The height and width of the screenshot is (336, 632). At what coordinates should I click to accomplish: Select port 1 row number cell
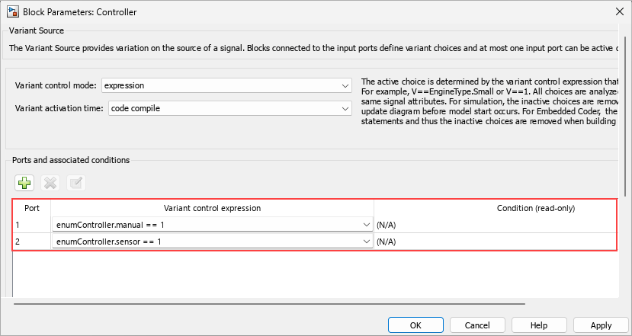point(32,225)
